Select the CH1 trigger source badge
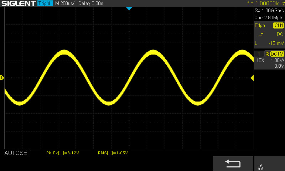The image size is (285, 171). tap(279, 25)
